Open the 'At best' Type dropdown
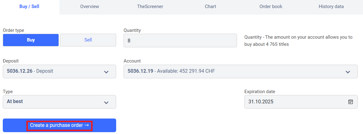Viewport: 363px width, 134px height. 59,102
